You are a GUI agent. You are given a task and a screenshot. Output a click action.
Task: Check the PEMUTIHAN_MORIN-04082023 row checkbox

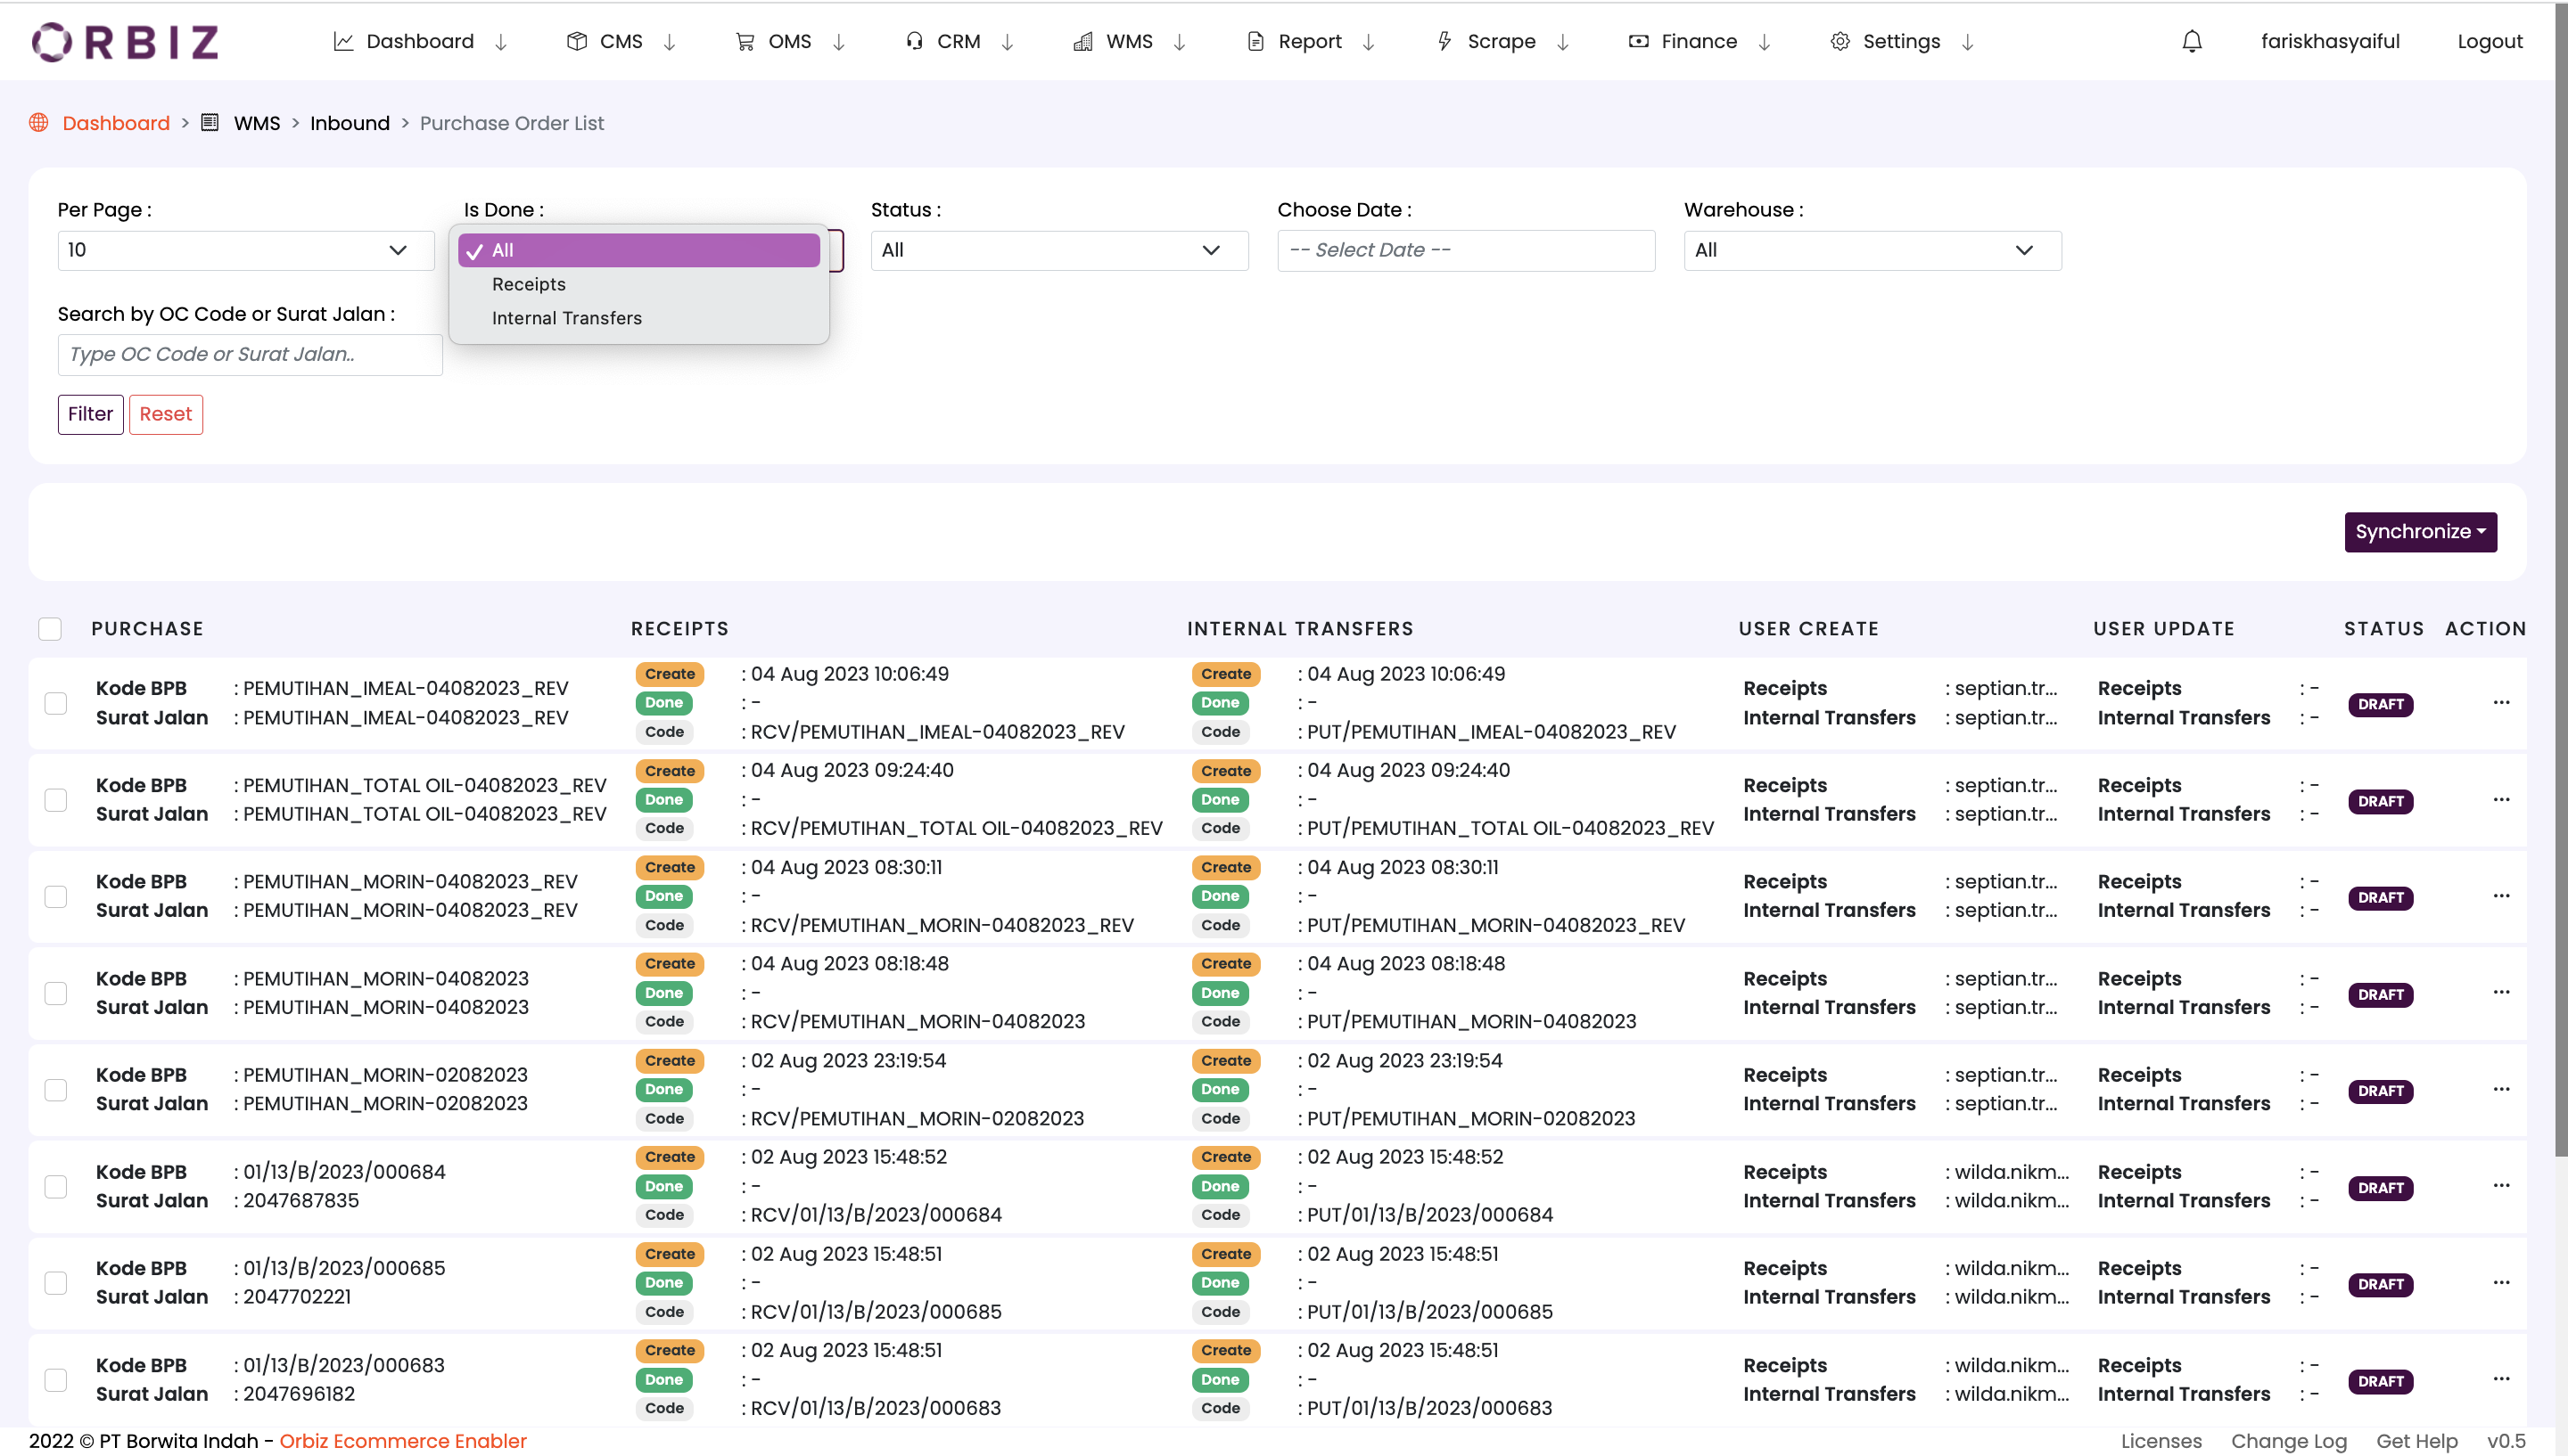pyautogui.click(x=56, y=993)
